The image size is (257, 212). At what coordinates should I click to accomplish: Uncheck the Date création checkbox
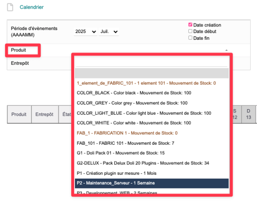click(190, 25)
